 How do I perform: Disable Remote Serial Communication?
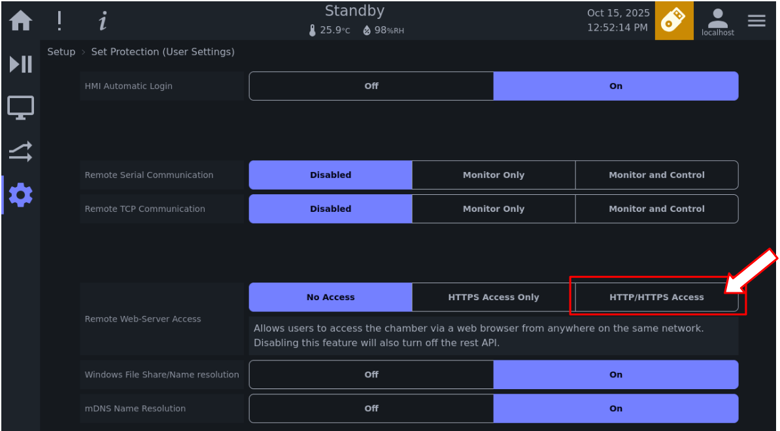[x=331, y=175]
